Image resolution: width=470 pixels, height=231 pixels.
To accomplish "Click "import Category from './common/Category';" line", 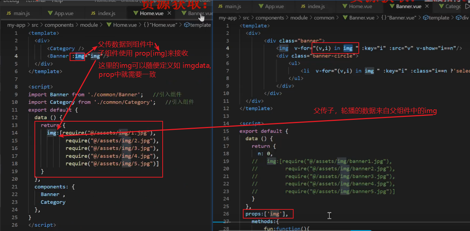I will (92, 102).
